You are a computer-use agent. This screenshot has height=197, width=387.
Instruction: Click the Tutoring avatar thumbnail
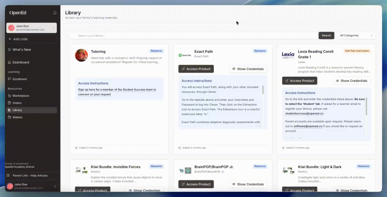click(81, 55)
